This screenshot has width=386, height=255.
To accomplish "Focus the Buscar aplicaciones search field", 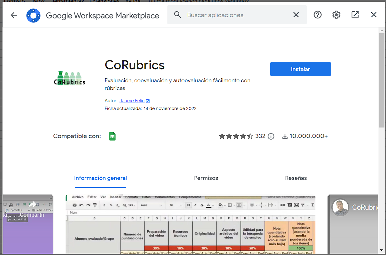I will [237, 15].
